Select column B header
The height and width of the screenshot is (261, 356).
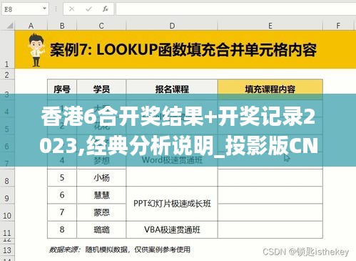[x=62, y=26]
